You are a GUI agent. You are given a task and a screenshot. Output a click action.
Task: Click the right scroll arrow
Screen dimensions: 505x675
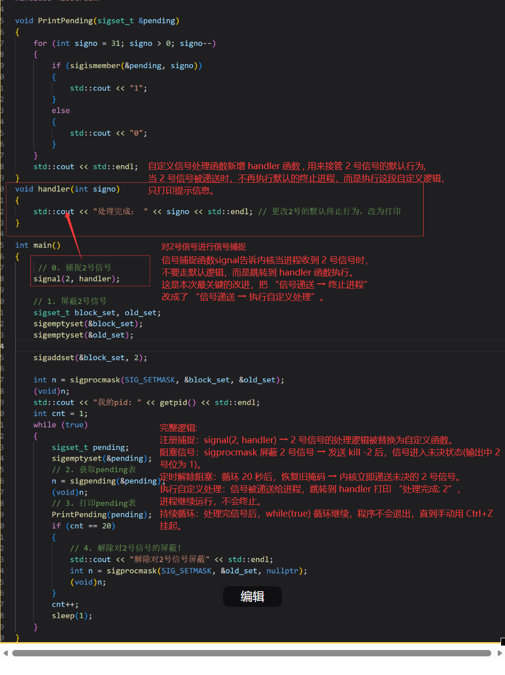pyautogui.click(x=500, y=653)
